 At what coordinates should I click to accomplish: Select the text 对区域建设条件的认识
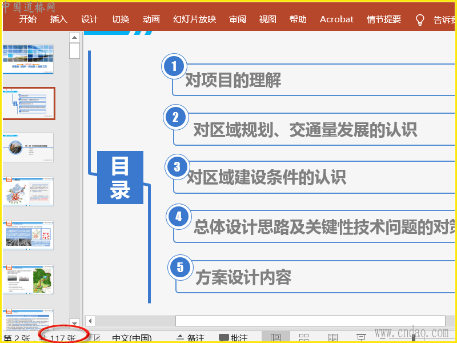(266, 177)
